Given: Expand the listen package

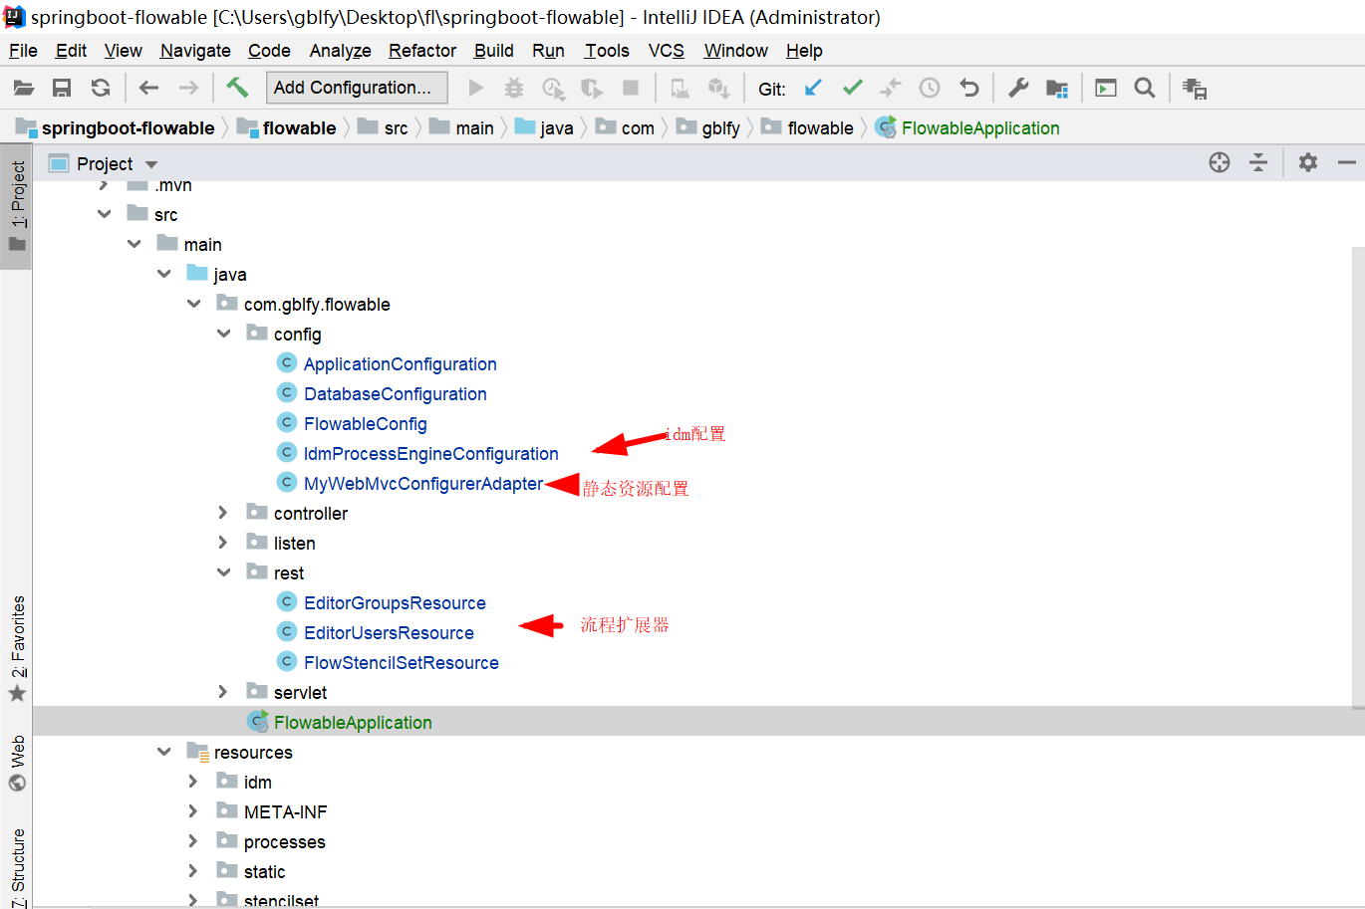Looking at the screenshot, I should 223,543.
